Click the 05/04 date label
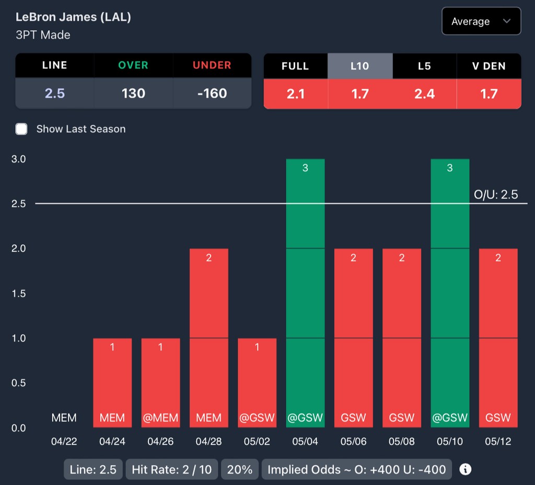Viewport: 535px width, 485px height. (x=305, y=441)
